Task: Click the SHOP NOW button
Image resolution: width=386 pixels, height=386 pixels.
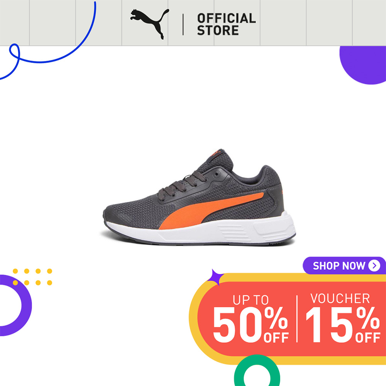Action: pos(344,266)
